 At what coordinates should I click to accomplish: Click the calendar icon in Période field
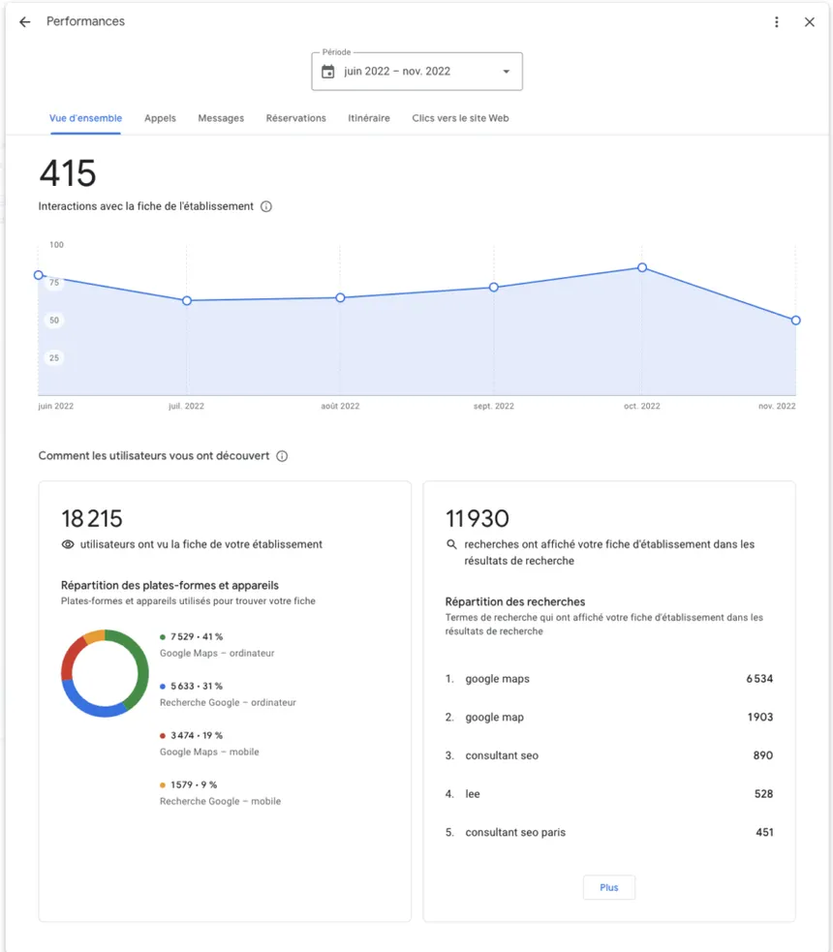coord(328,72)
